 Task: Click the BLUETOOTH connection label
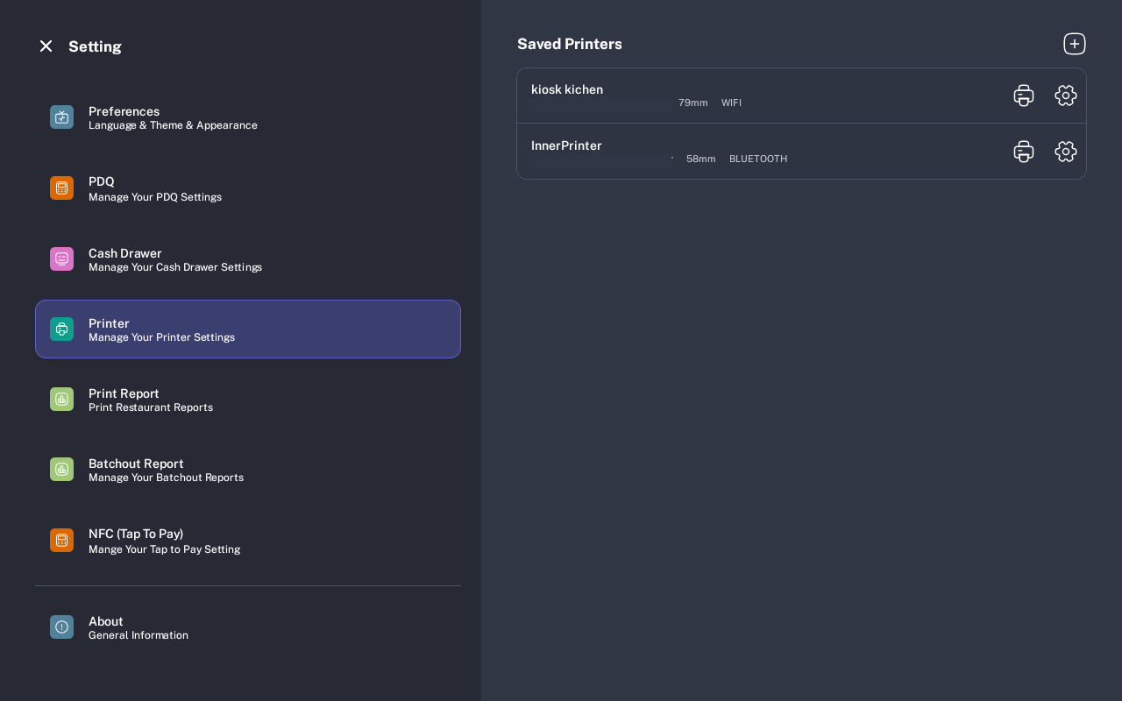(x=758, y=159)
